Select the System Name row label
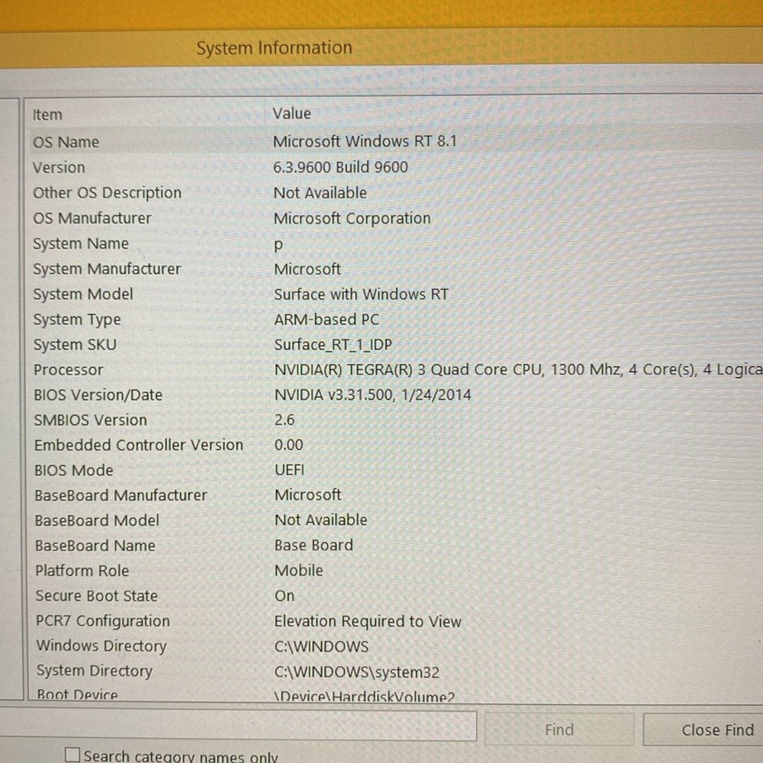This screenshot has height=763, width=763. 81,243
